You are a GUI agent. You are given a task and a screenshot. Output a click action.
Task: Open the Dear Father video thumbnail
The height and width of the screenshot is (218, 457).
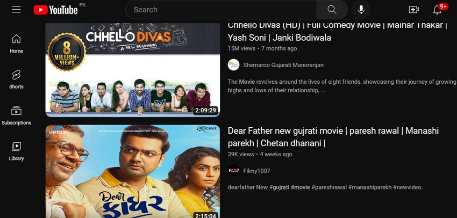(x=133, y=171)
